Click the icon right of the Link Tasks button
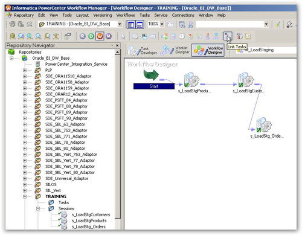The height and width of the screenshot is (235, 302). 240,36
